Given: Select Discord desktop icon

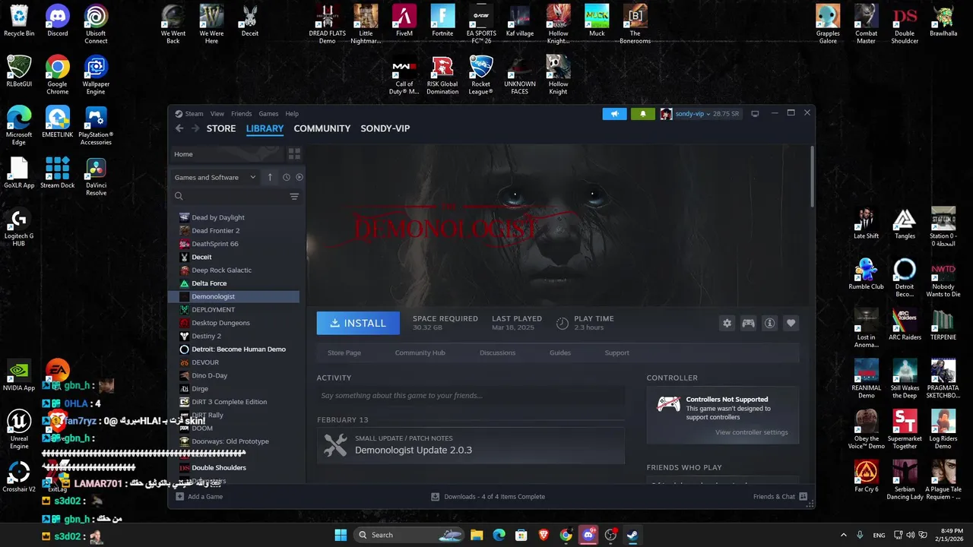Looking at the screenshot, I should pyautogui.click(x=58, y=21).
